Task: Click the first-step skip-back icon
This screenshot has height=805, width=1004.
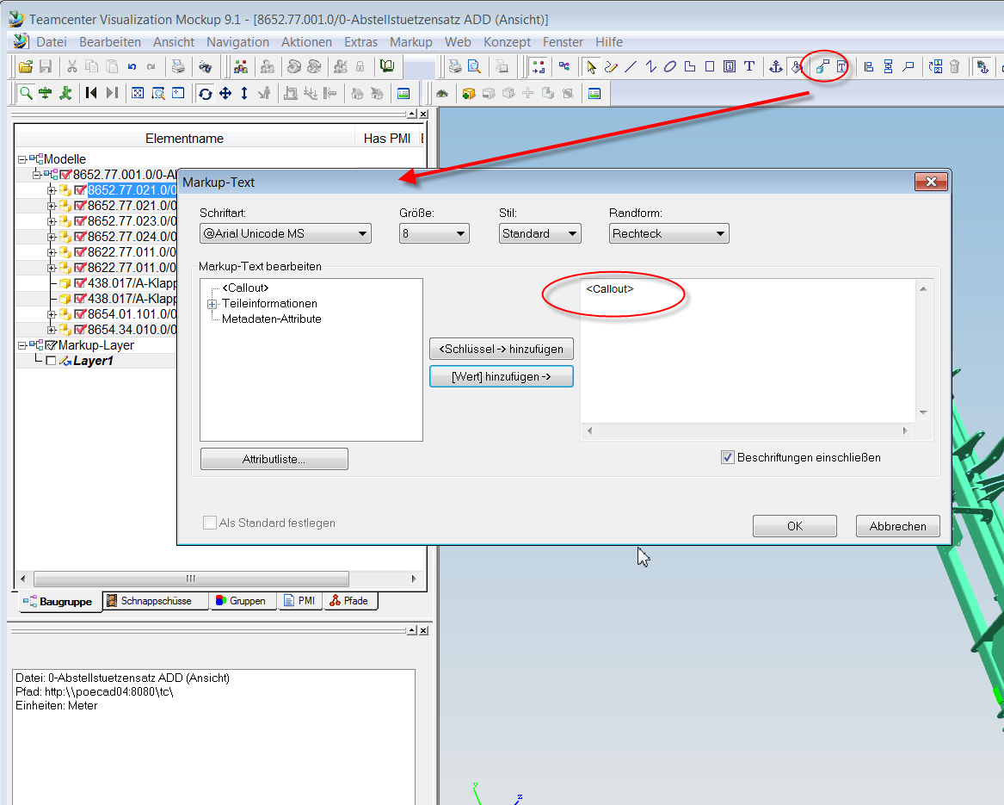Action: (x=91, y=94)
